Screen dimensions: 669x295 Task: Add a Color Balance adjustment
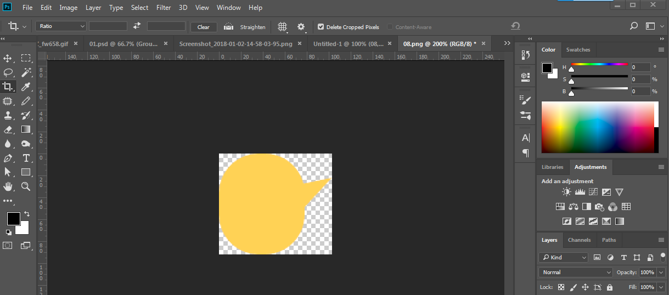click(x=573, y=207)
